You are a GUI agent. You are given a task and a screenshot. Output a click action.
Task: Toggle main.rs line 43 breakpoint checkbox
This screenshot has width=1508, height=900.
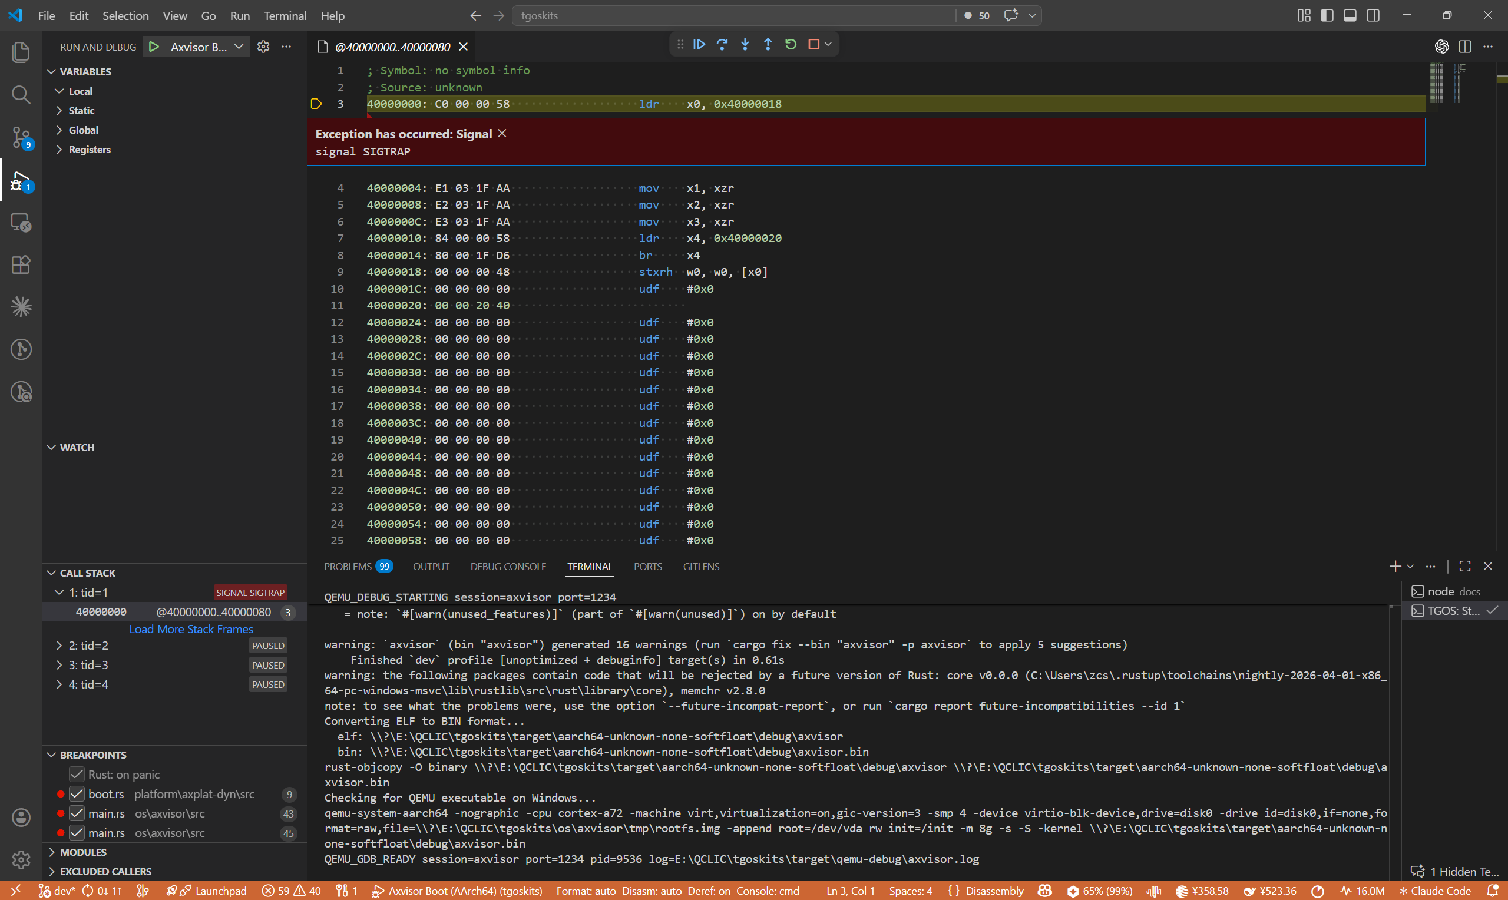77,813
